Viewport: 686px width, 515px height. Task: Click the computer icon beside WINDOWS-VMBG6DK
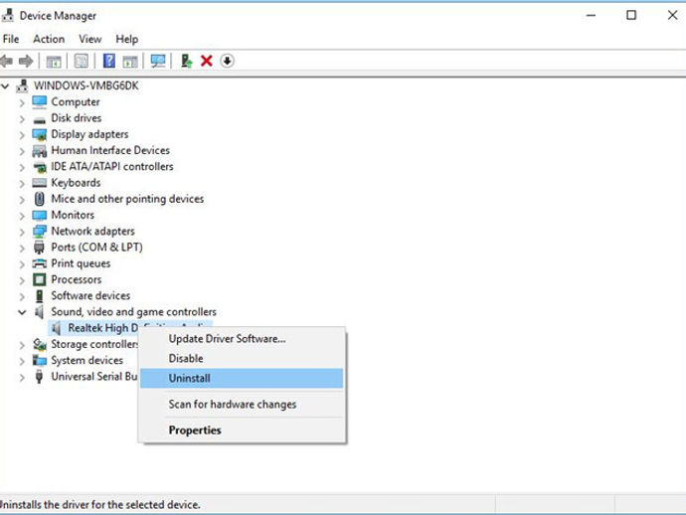pyautogui.click(x=22, y=86)
